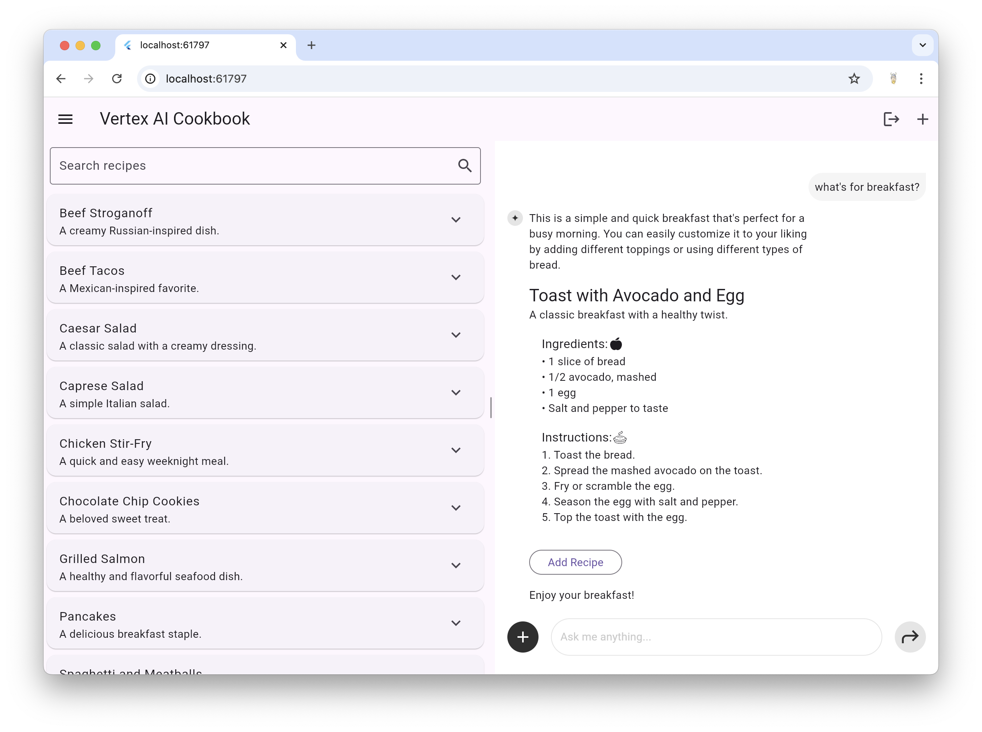Image resolution: width=982 pixels, height=732 pixels.
Task: Click the search magnifier icon
Action: click(x=465, y=166)
